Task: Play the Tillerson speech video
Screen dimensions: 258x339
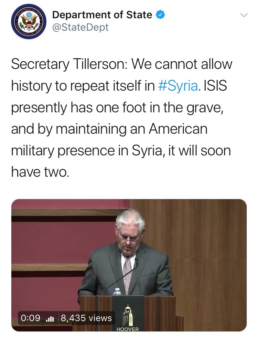Action: 129,265
